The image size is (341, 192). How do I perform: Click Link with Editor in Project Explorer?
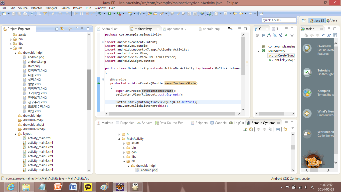click(62, 29)
